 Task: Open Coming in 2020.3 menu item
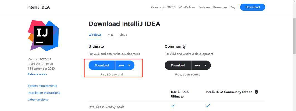coord(163,7)
